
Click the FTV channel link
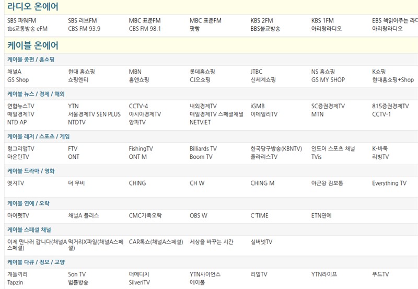pyautogui.click(x=73, y=148)
